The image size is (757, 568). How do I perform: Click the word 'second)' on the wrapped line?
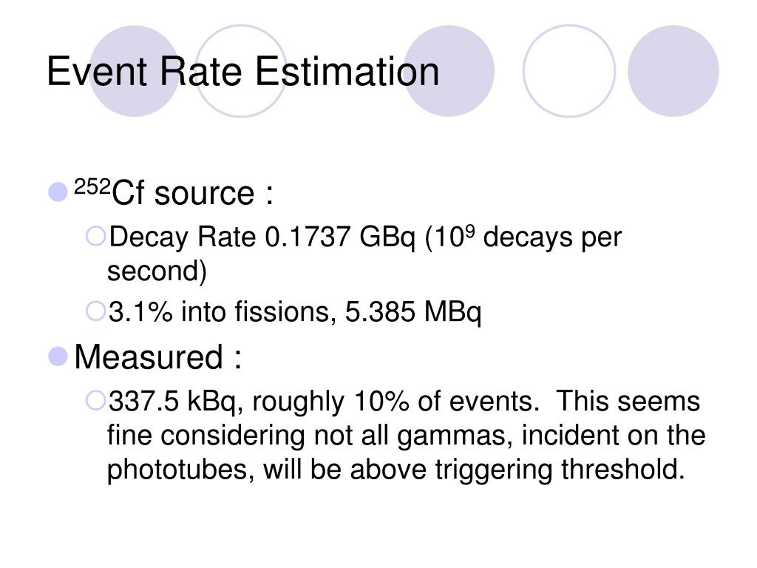(x=157, y=271)
